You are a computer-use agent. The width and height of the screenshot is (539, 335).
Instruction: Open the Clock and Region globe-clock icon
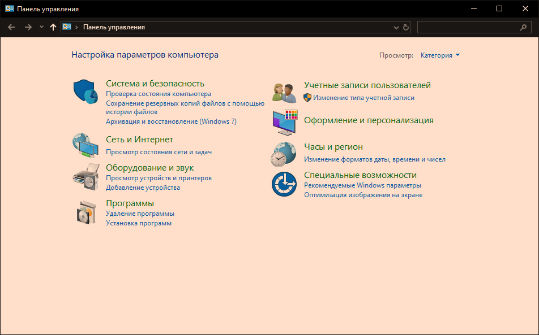[284, 154]
